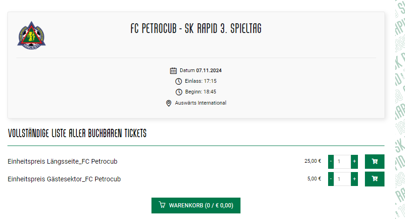This screenshot has height=219, width=405.
Task: Click the Auswärts International location text
Action: [201, 103]
